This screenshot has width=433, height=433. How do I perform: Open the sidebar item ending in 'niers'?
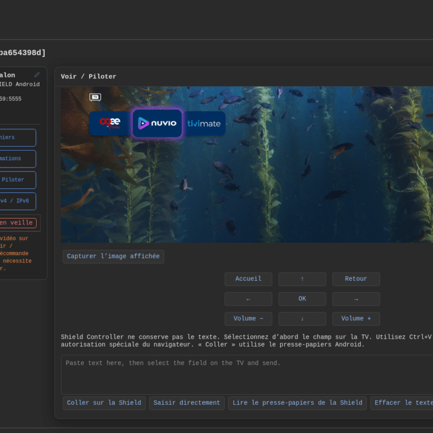point(17,138)
